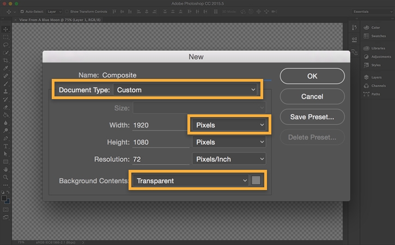Click the Resolution input field

pyautogui.click(x=159, y=160)
